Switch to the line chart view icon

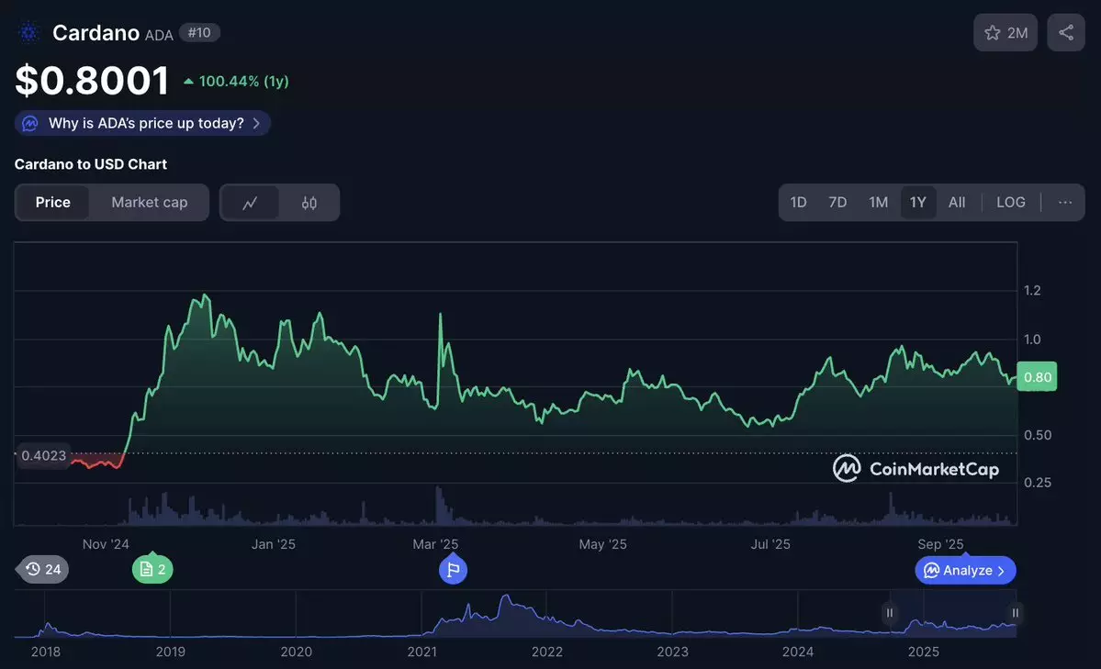(250, 203)
